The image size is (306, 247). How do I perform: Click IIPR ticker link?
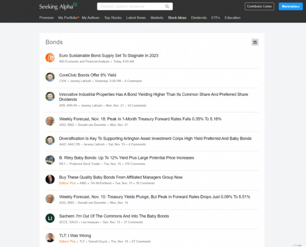coord(62,106)
